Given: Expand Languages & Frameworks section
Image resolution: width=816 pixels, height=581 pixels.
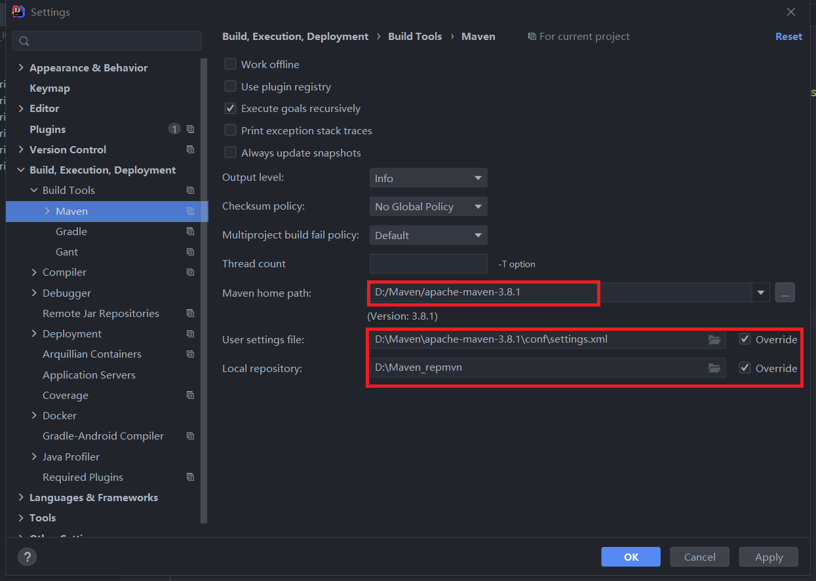Looking at the screenshot, I should pos(21,497).
